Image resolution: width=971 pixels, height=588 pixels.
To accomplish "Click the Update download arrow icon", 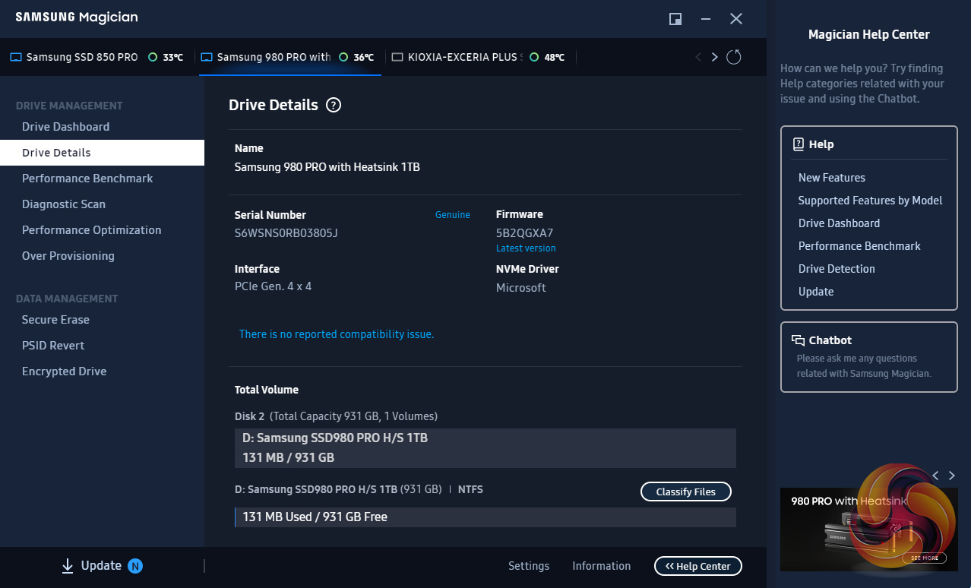I will (x=68, y=566).
